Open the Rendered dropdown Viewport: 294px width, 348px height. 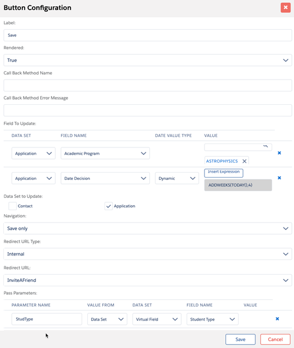coord(148,60)
